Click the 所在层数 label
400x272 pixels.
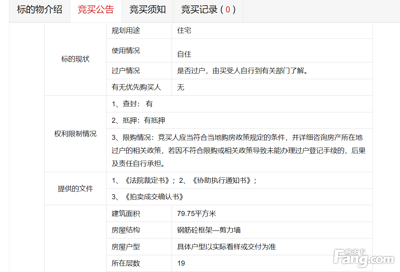click(126, 263)
